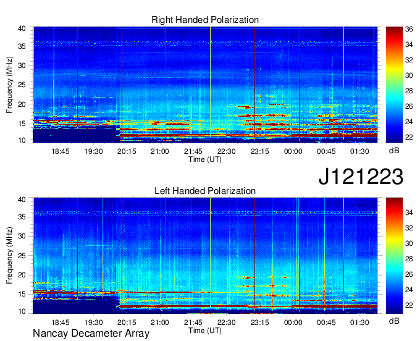420x341 pixels.
Task: Click the 35 MHz tick of Left Handed plot
Action: (22, 217)
